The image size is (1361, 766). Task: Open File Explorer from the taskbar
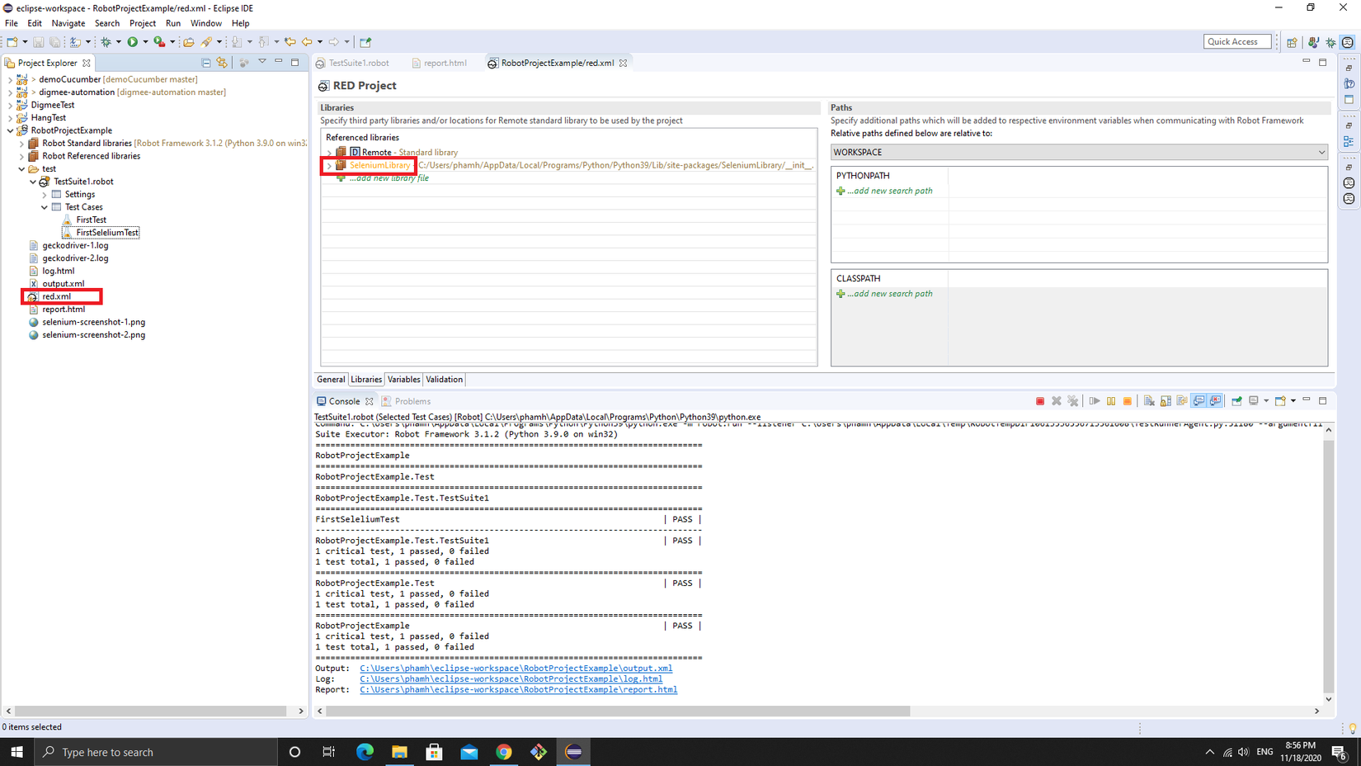[x=399, y=752]
